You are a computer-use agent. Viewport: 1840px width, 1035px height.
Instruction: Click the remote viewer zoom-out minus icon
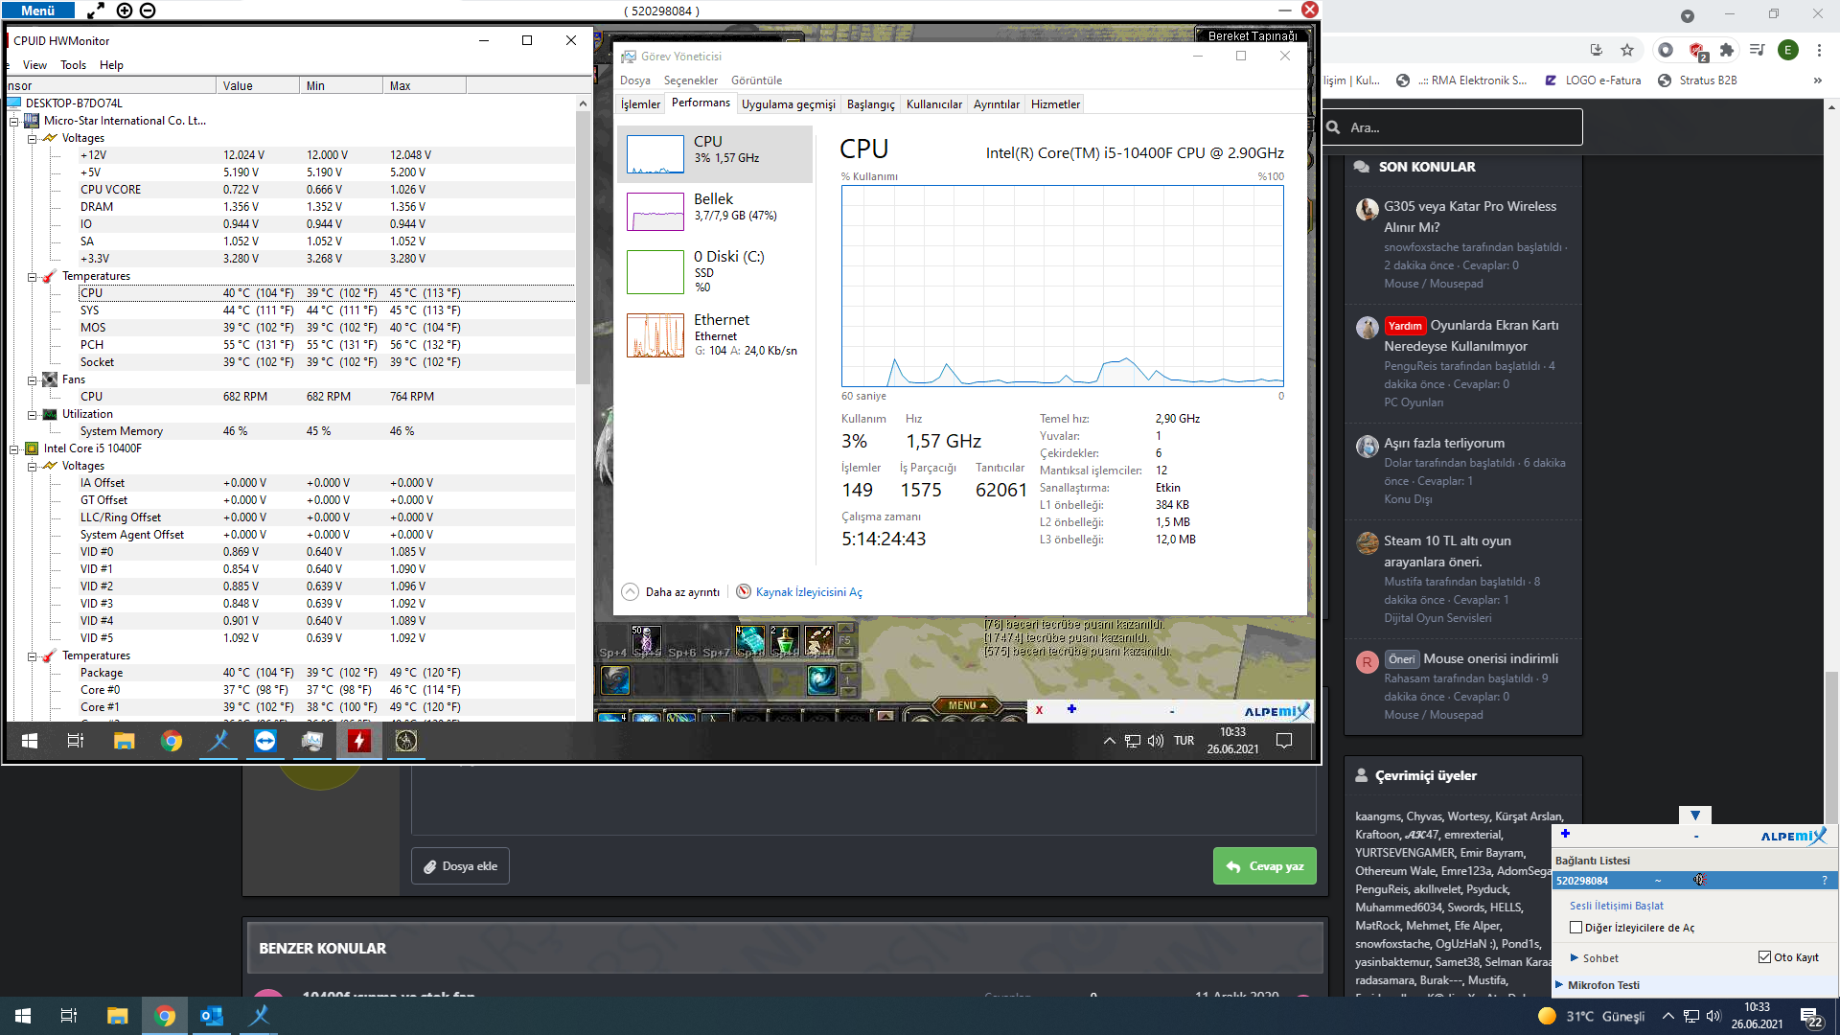pyautogui.click(x=148, y=11)
